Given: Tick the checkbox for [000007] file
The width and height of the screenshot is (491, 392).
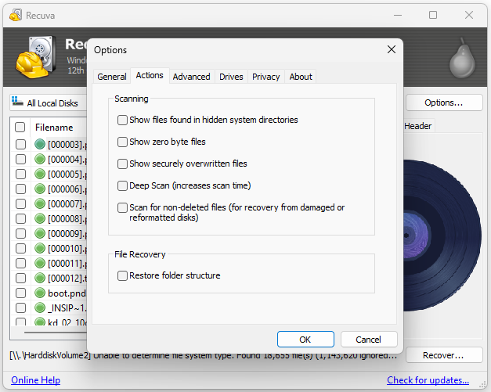Looking at the screenshot, I should [x=20, y=203].
